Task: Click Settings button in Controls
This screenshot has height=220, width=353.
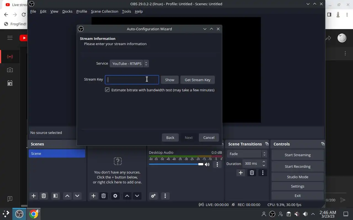Action: click(x=298, y=186)
